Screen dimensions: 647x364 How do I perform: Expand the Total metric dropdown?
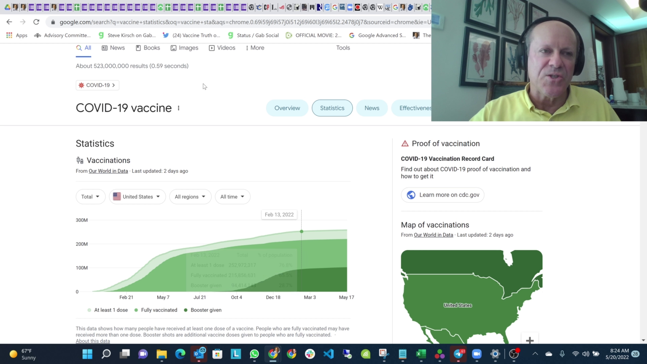click(x=90, y=197)
